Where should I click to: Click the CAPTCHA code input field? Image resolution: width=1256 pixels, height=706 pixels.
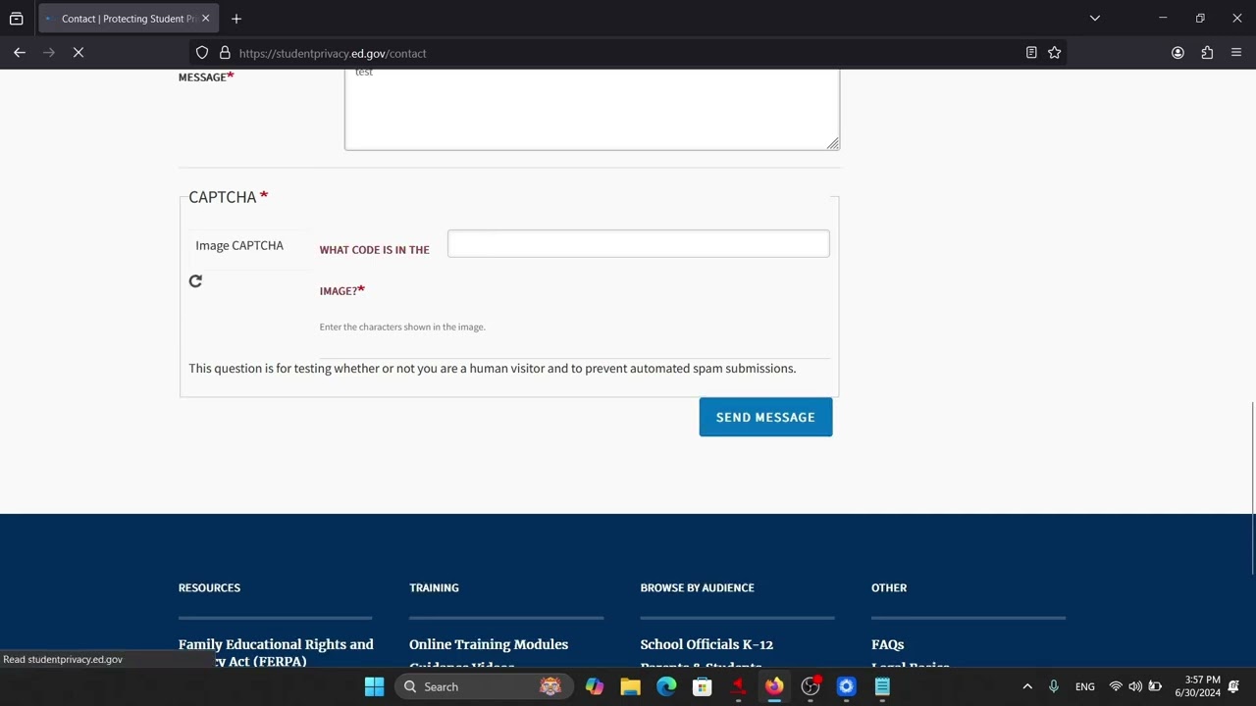pyautogui.click(x=638, y=243)
